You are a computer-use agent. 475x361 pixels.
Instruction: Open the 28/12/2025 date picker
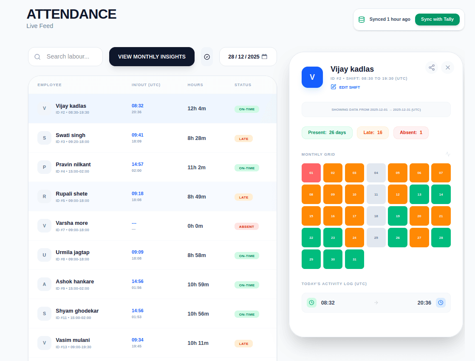pyautogui.click(x=243, y=57)
